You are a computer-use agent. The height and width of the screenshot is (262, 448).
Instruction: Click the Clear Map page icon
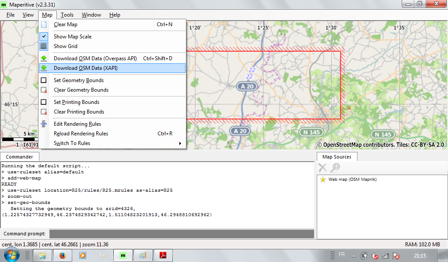click(44, 24)
